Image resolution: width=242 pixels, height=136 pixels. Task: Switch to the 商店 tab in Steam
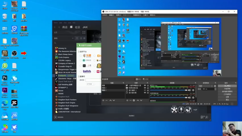click(65, 27)
